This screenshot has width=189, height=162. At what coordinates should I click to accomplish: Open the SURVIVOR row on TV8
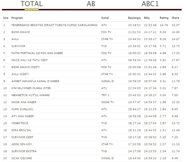point(92,46)
